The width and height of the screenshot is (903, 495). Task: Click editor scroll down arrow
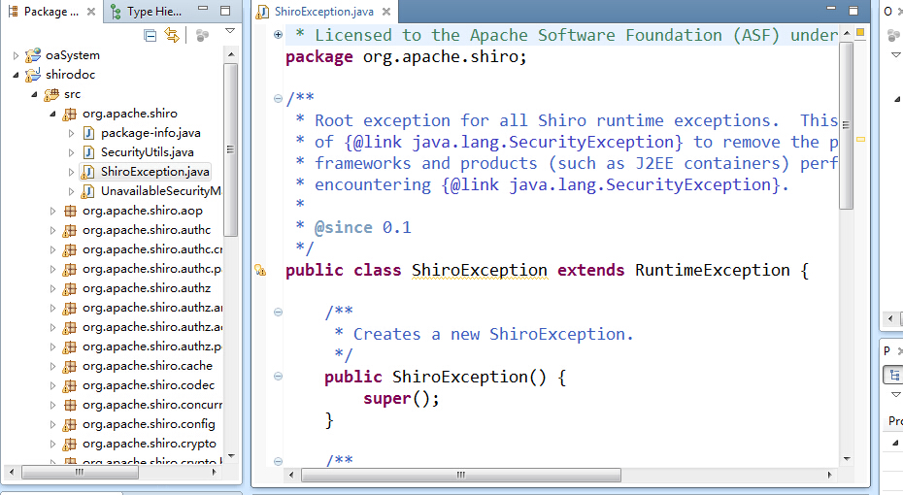point(847,459)
